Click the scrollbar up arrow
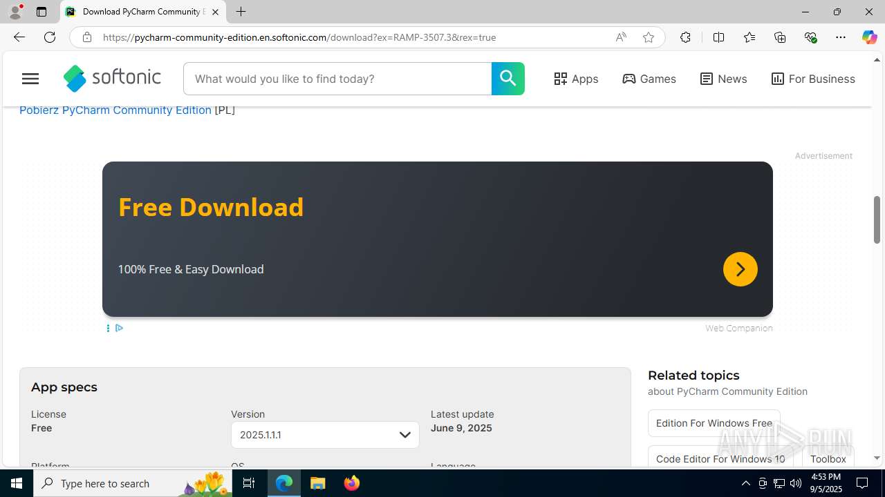This screenshot has width=885, height=497. point(877,60)
